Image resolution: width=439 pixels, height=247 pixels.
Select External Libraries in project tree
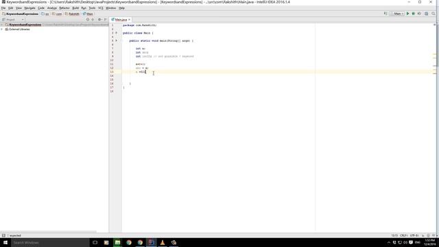click(x=19, y=29)
